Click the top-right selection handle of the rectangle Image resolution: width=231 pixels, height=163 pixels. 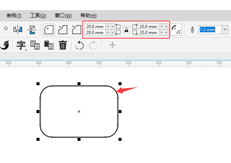click(120, 84)
